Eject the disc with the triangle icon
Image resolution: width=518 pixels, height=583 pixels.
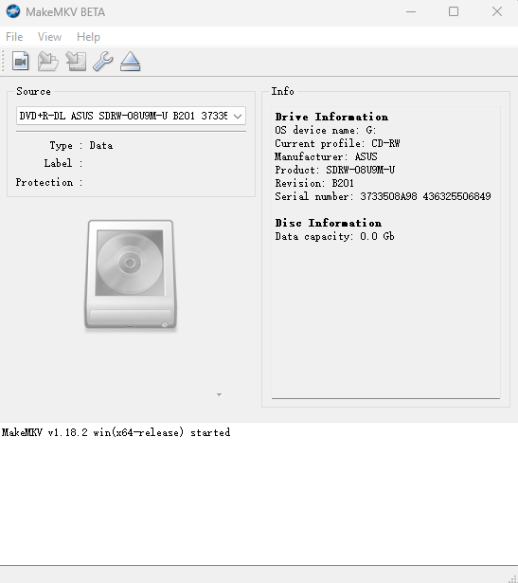131,62
